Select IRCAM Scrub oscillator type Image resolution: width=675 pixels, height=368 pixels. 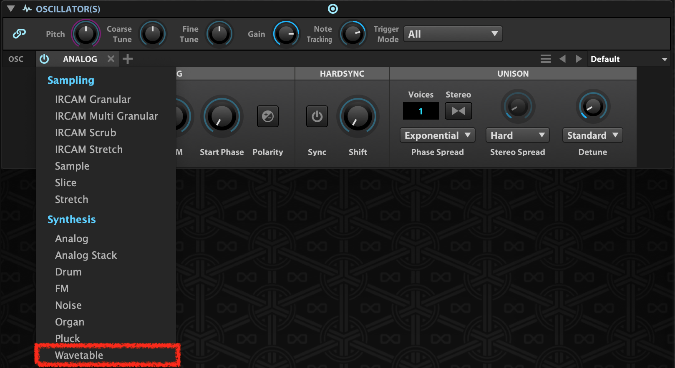[106, 133]
